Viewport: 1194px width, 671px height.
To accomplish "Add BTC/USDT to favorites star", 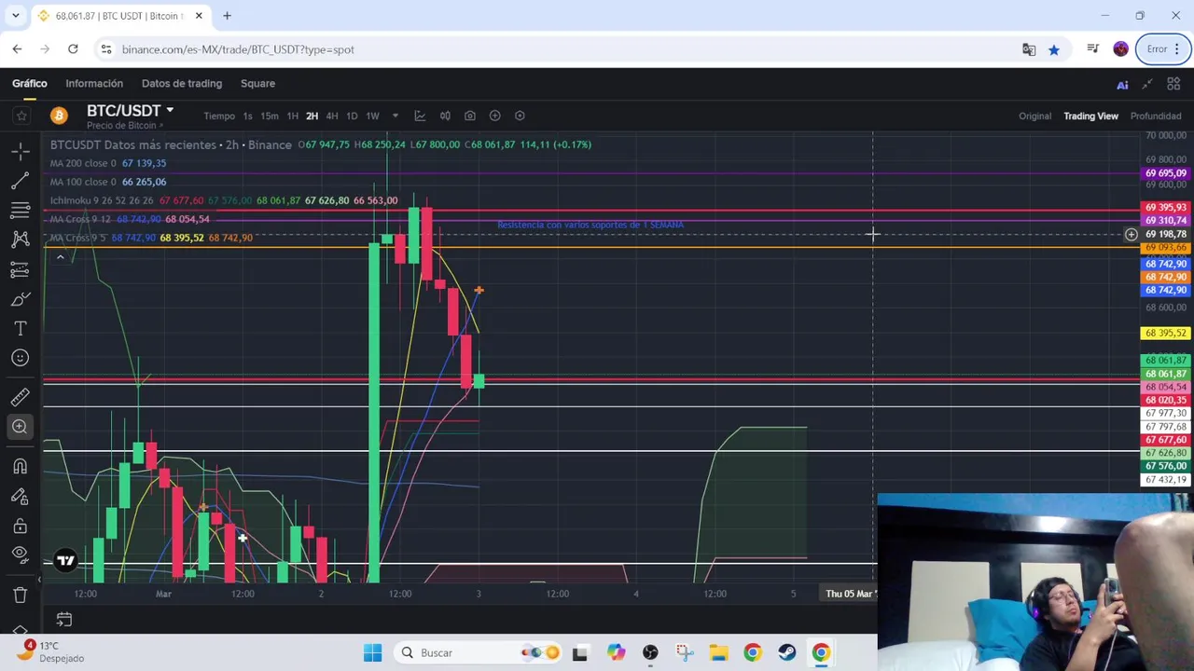I will click(21, 116).
